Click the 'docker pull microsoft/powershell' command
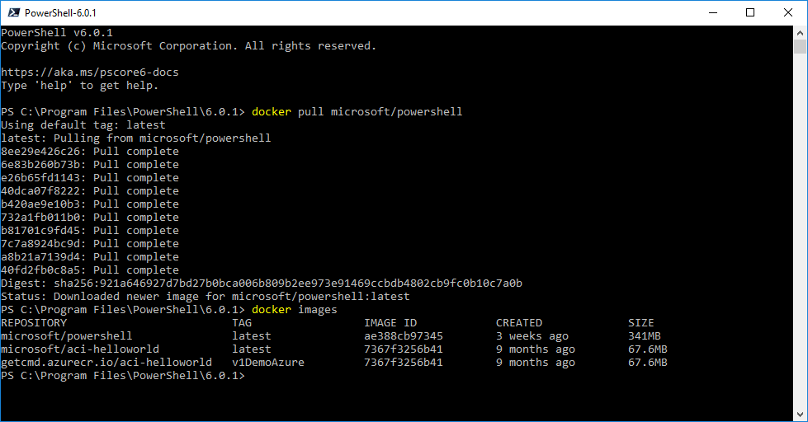This screenshot has height=422, width=808. [357, 111]
